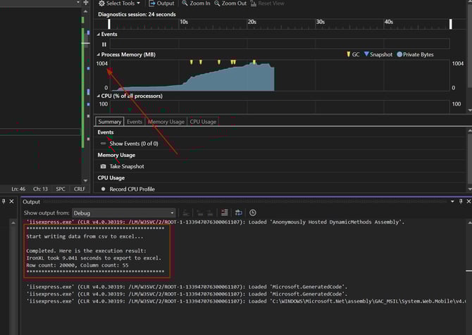Switch to the Summary tab
Screen dimensions: 472x335
coord(110,122)
